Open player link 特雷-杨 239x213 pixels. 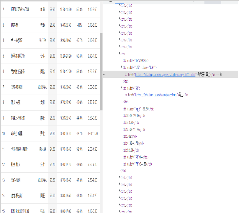click(15, 25)
